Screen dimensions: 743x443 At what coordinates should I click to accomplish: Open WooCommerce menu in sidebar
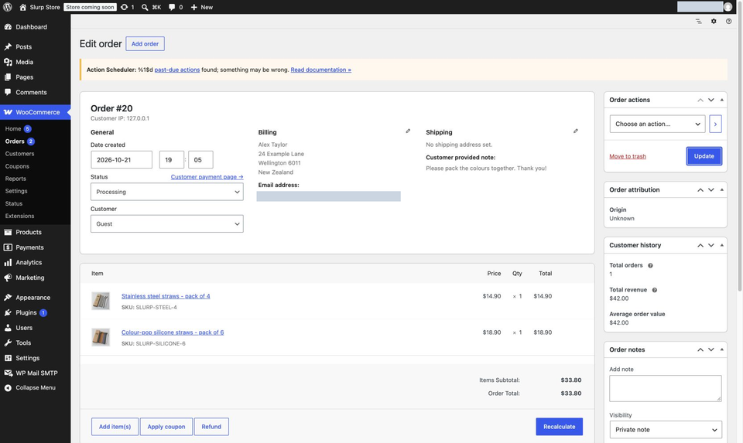35,112
